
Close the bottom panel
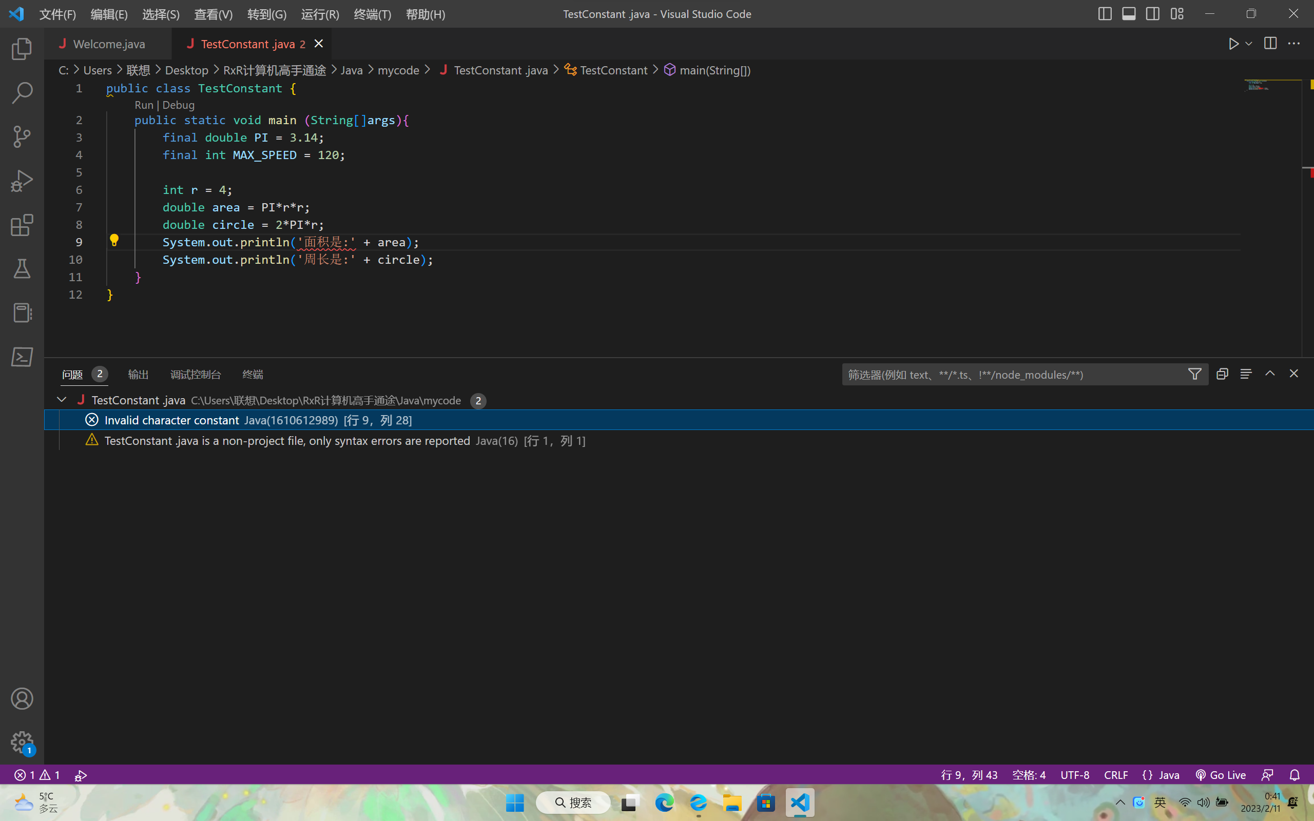[1294, 374]
